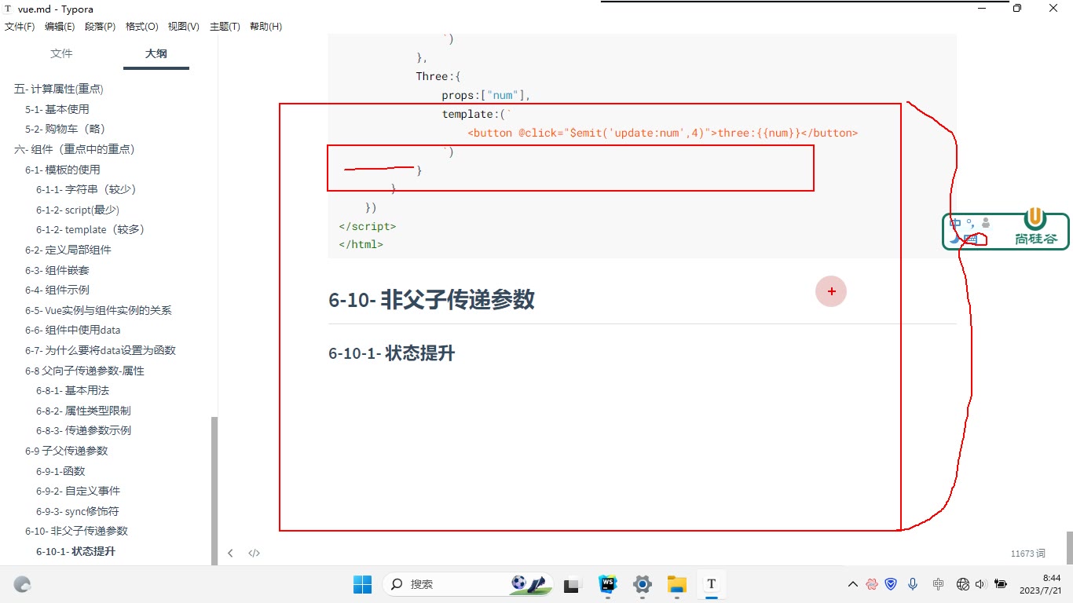Open WebStorm from the taskbar
Screen dimensions: 1073x603
click(x=608, y=584)
